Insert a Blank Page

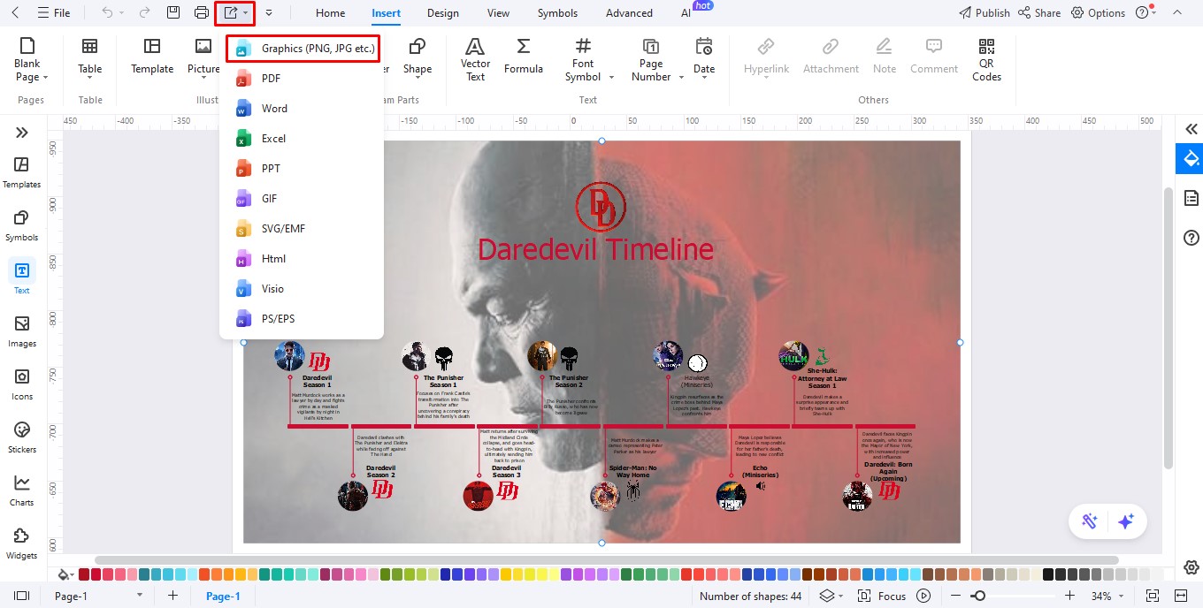coord(27,59)
